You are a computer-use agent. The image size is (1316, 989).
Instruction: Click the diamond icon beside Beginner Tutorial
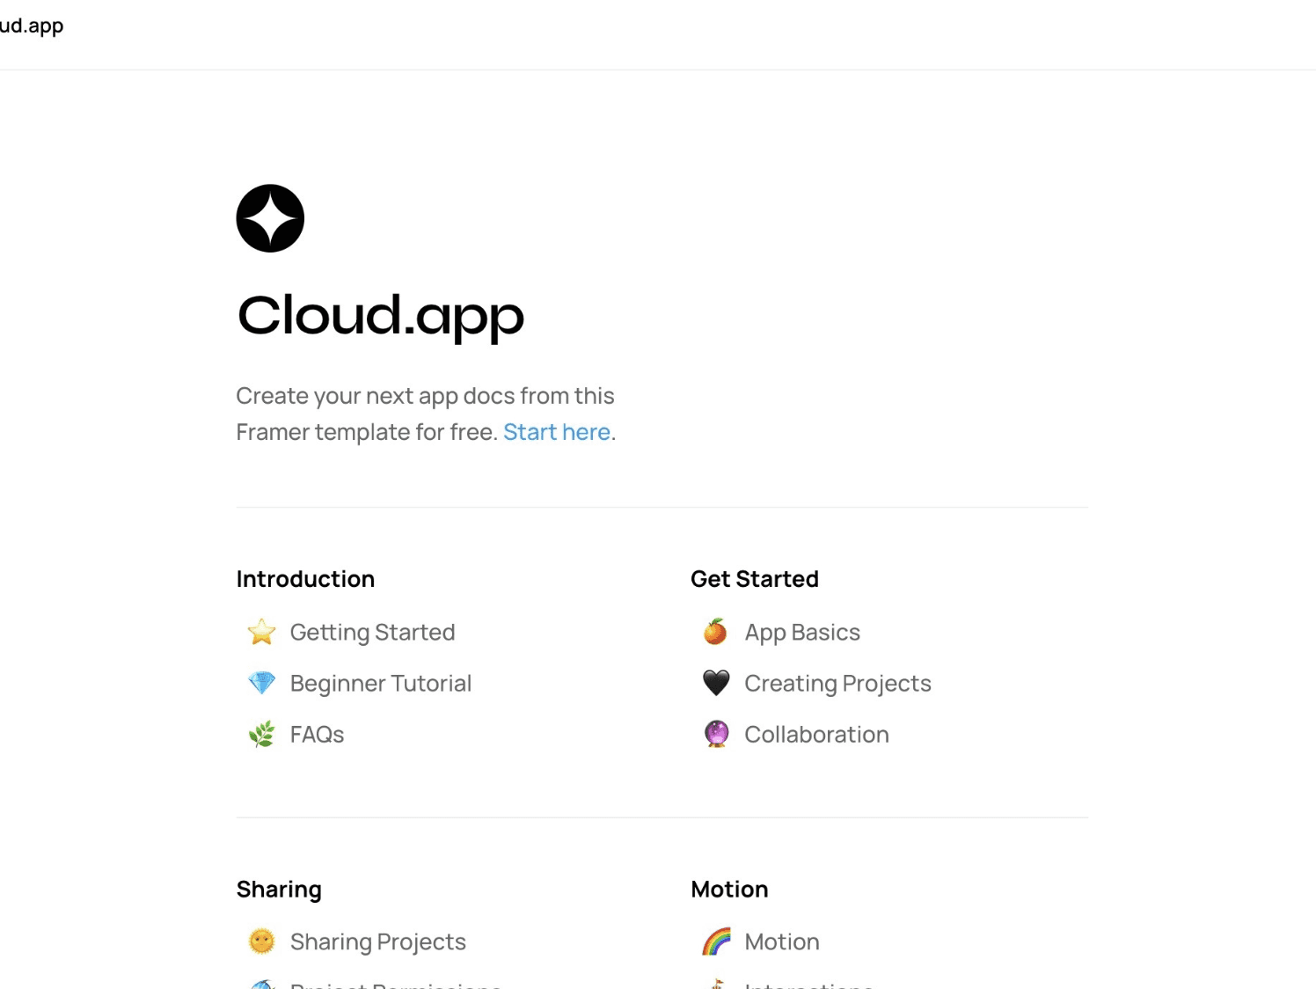click(261, 683)
